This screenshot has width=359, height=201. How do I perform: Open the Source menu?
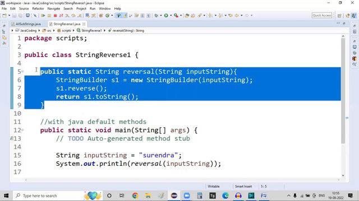point(24,8)
